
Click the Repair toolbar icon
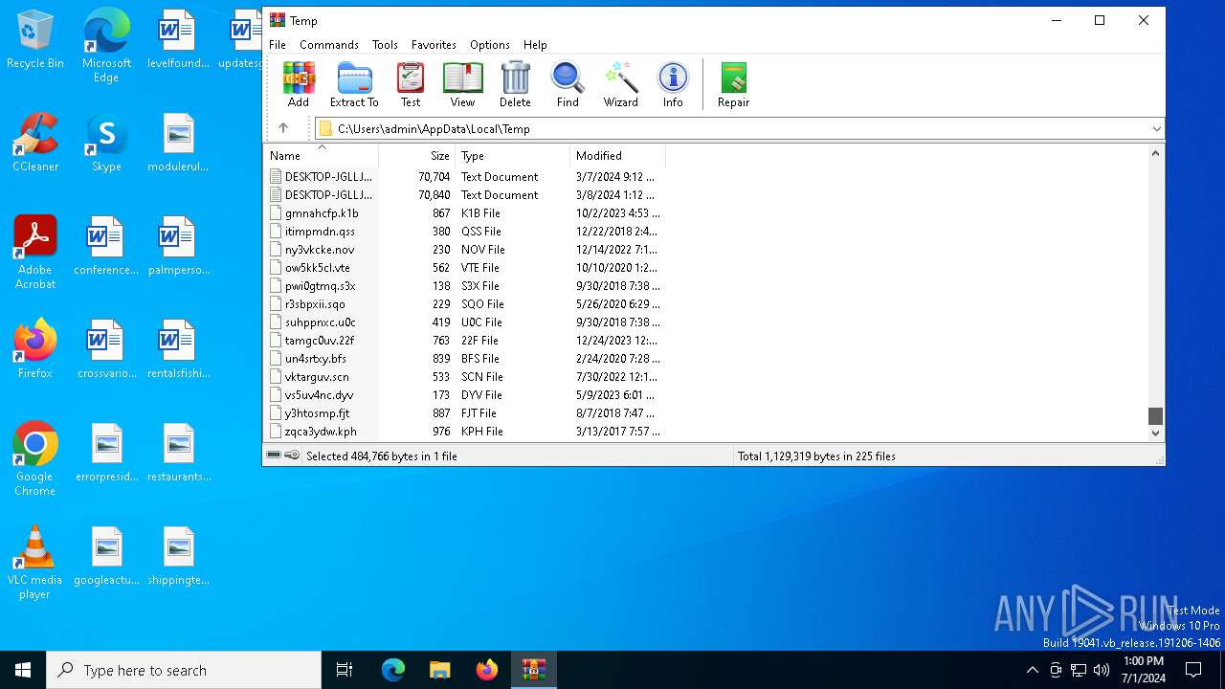click(734, 84)
